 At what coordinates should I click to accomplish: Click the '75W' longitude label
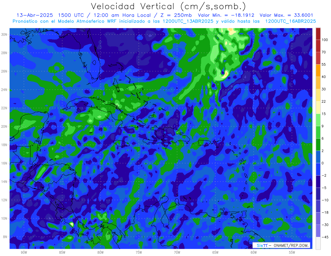click(x=139, y=253)
